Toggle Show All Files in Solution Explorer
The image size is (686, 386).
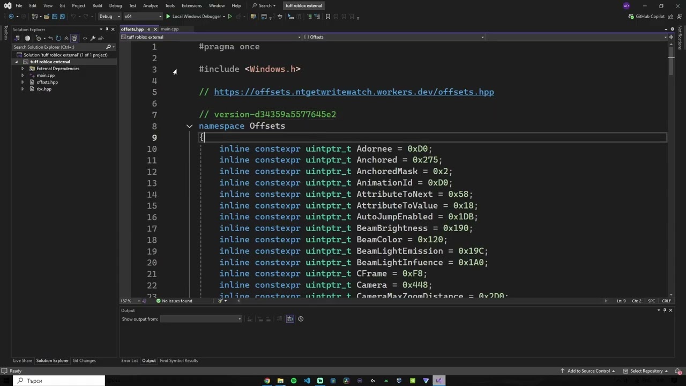coord(74,38)
